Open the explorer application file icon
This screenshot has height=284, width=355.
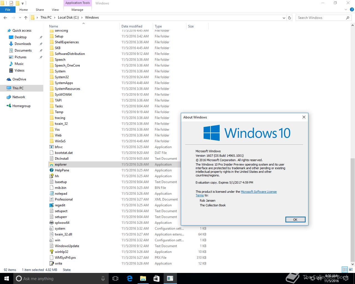point(51,164)
